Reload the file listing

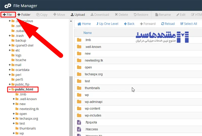tap(168, 24)
